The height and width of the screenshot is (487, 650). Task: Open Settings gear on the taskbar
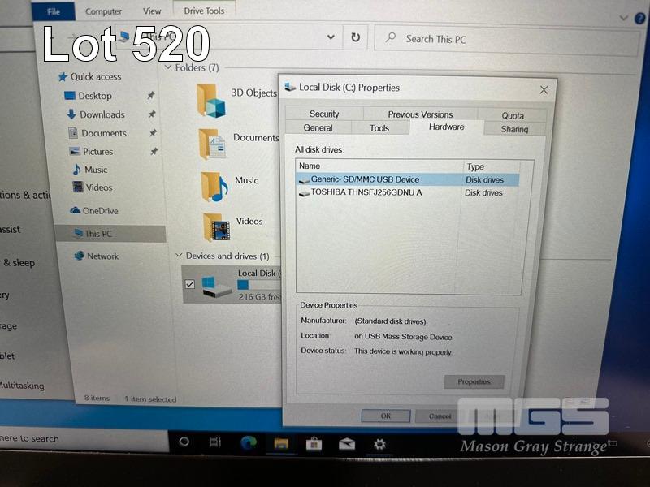379,443
